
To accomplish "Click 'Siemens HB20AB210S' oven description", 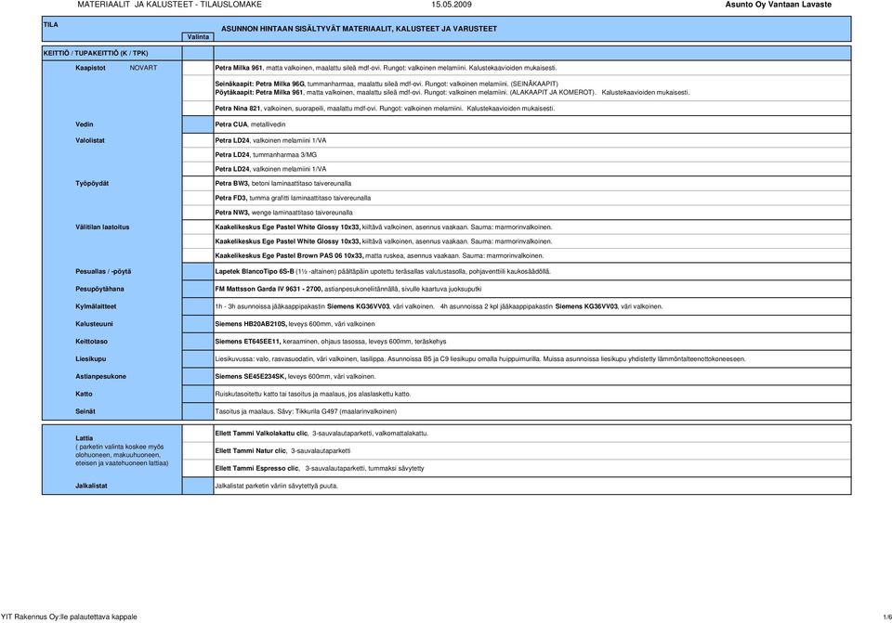I will click(x=295, y=324).
